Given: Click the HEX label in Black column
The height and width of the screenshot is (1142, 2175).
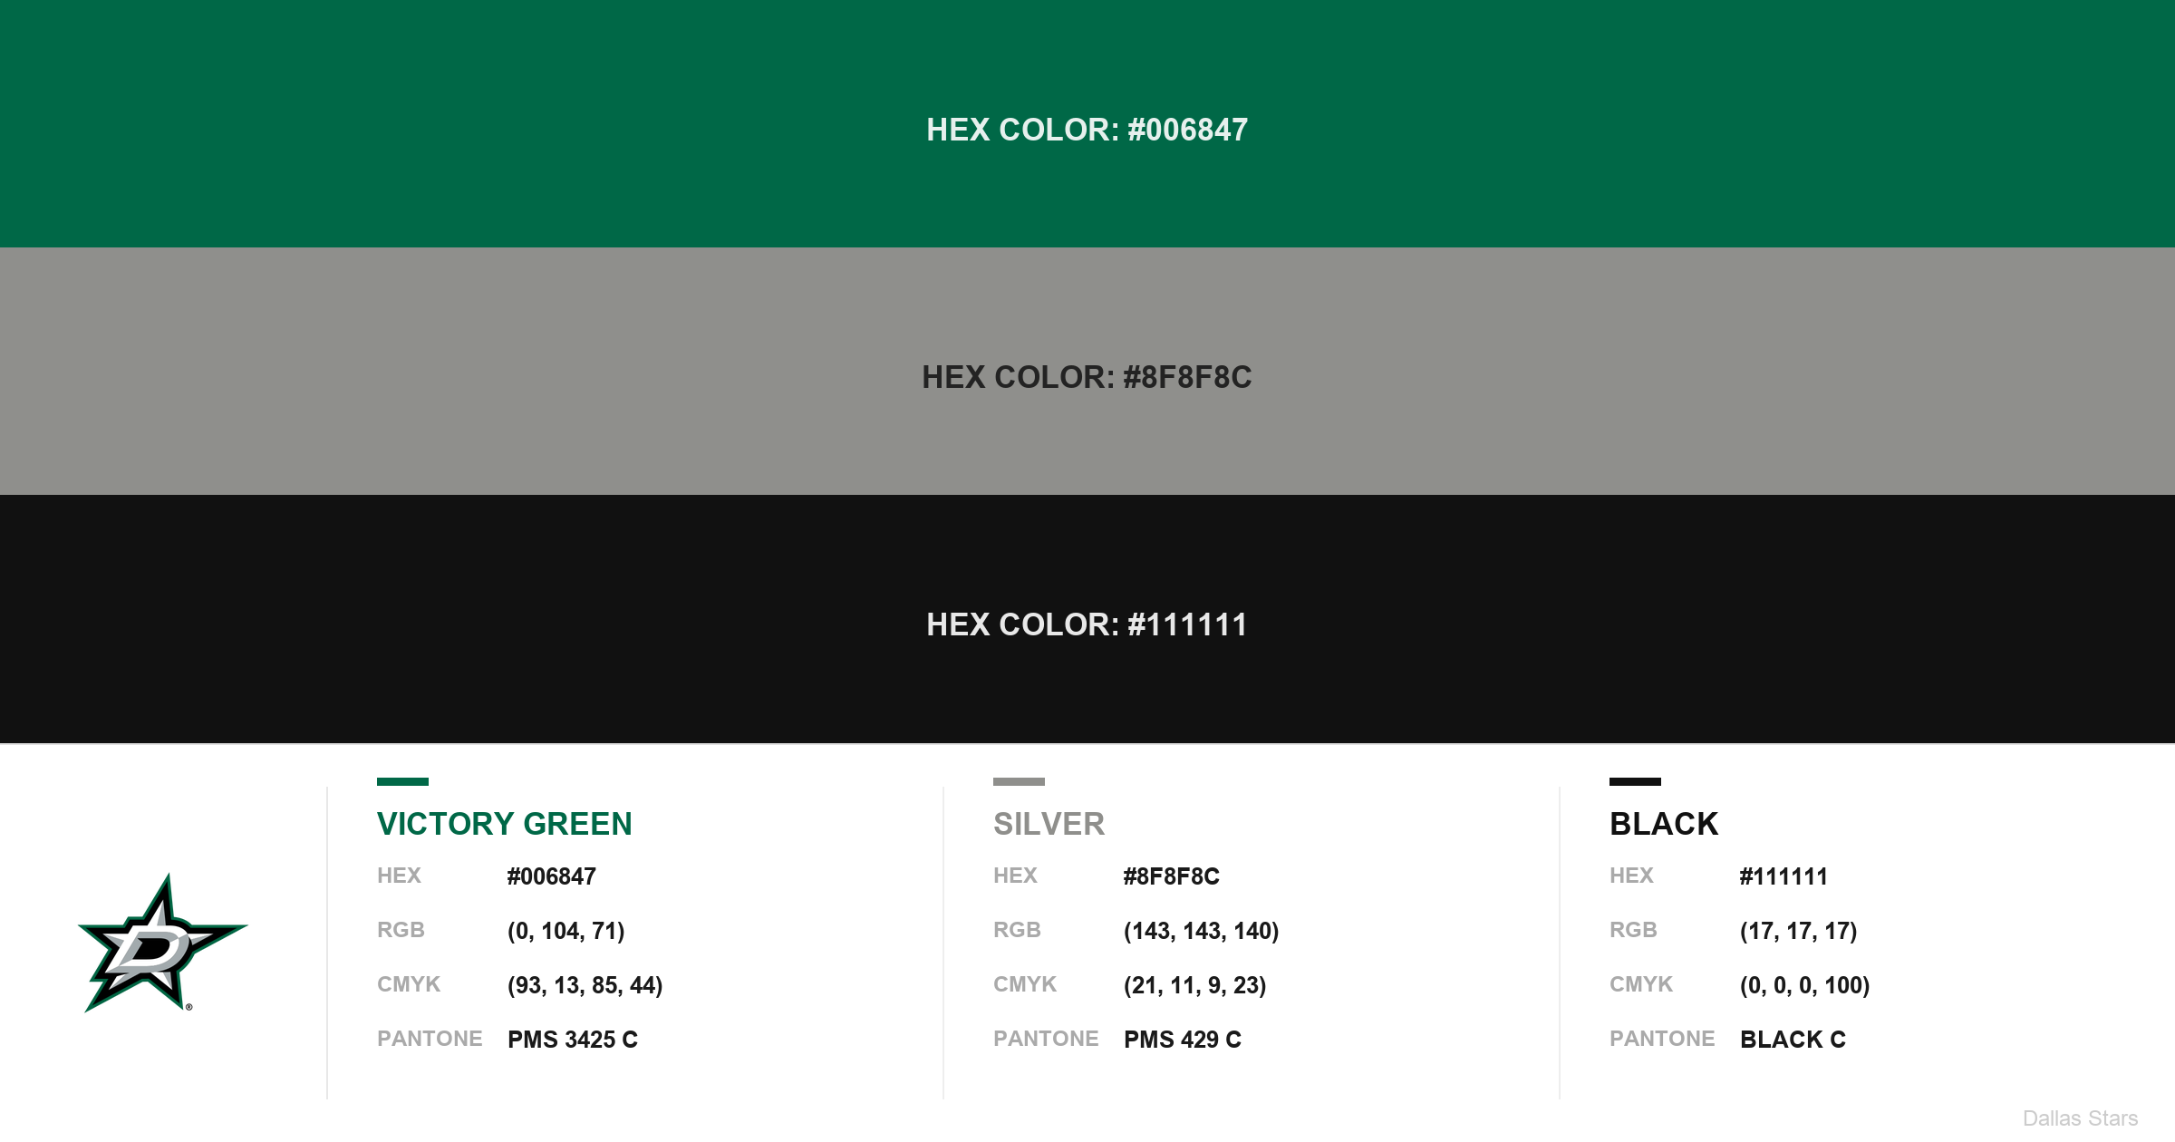Looking at the screenshot, I should [x=1631, y=876].
